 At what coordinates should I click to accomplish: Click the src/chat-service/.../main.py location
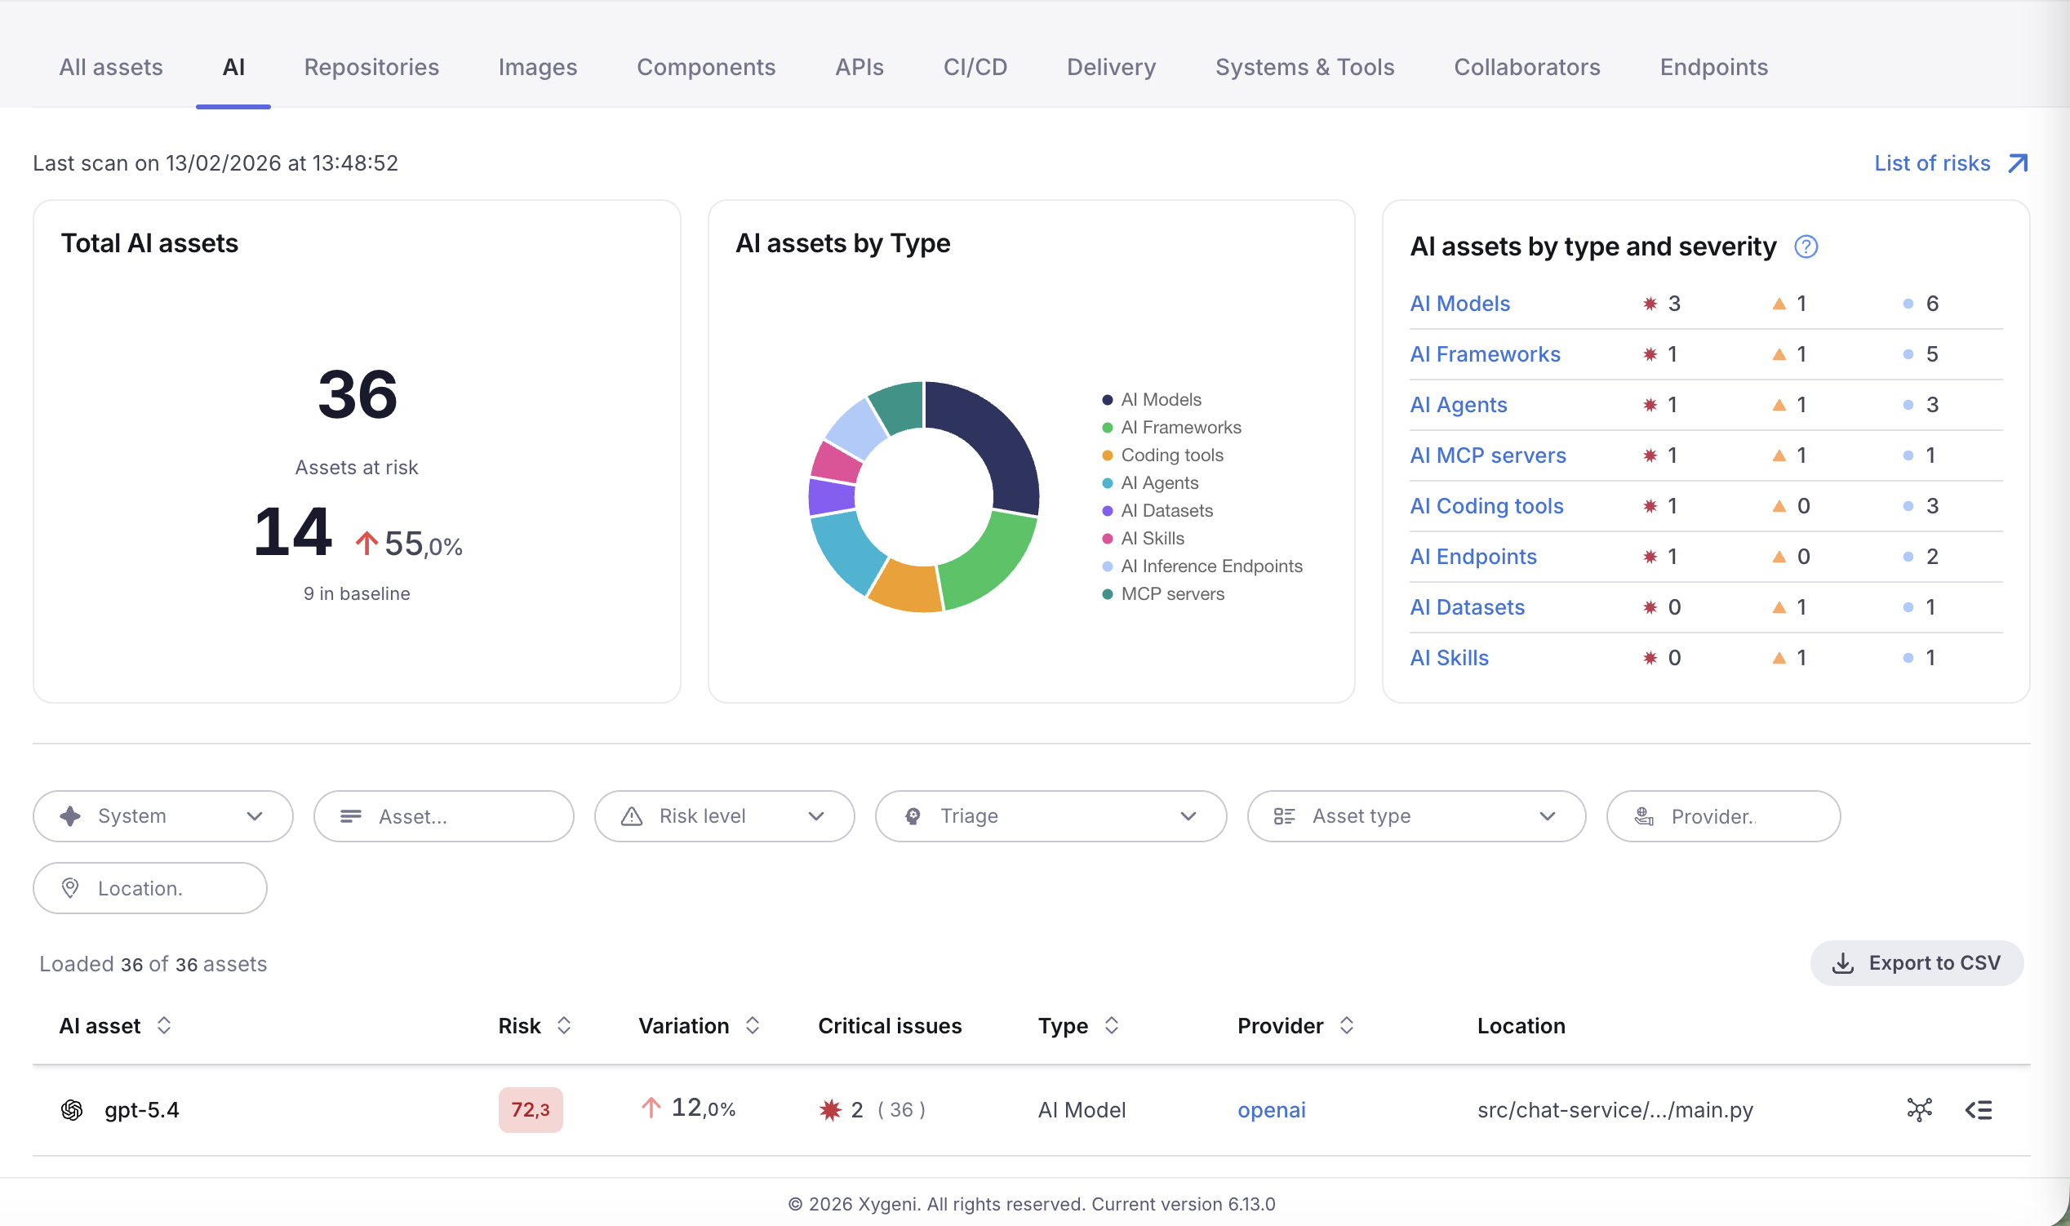point(1615,1109)
